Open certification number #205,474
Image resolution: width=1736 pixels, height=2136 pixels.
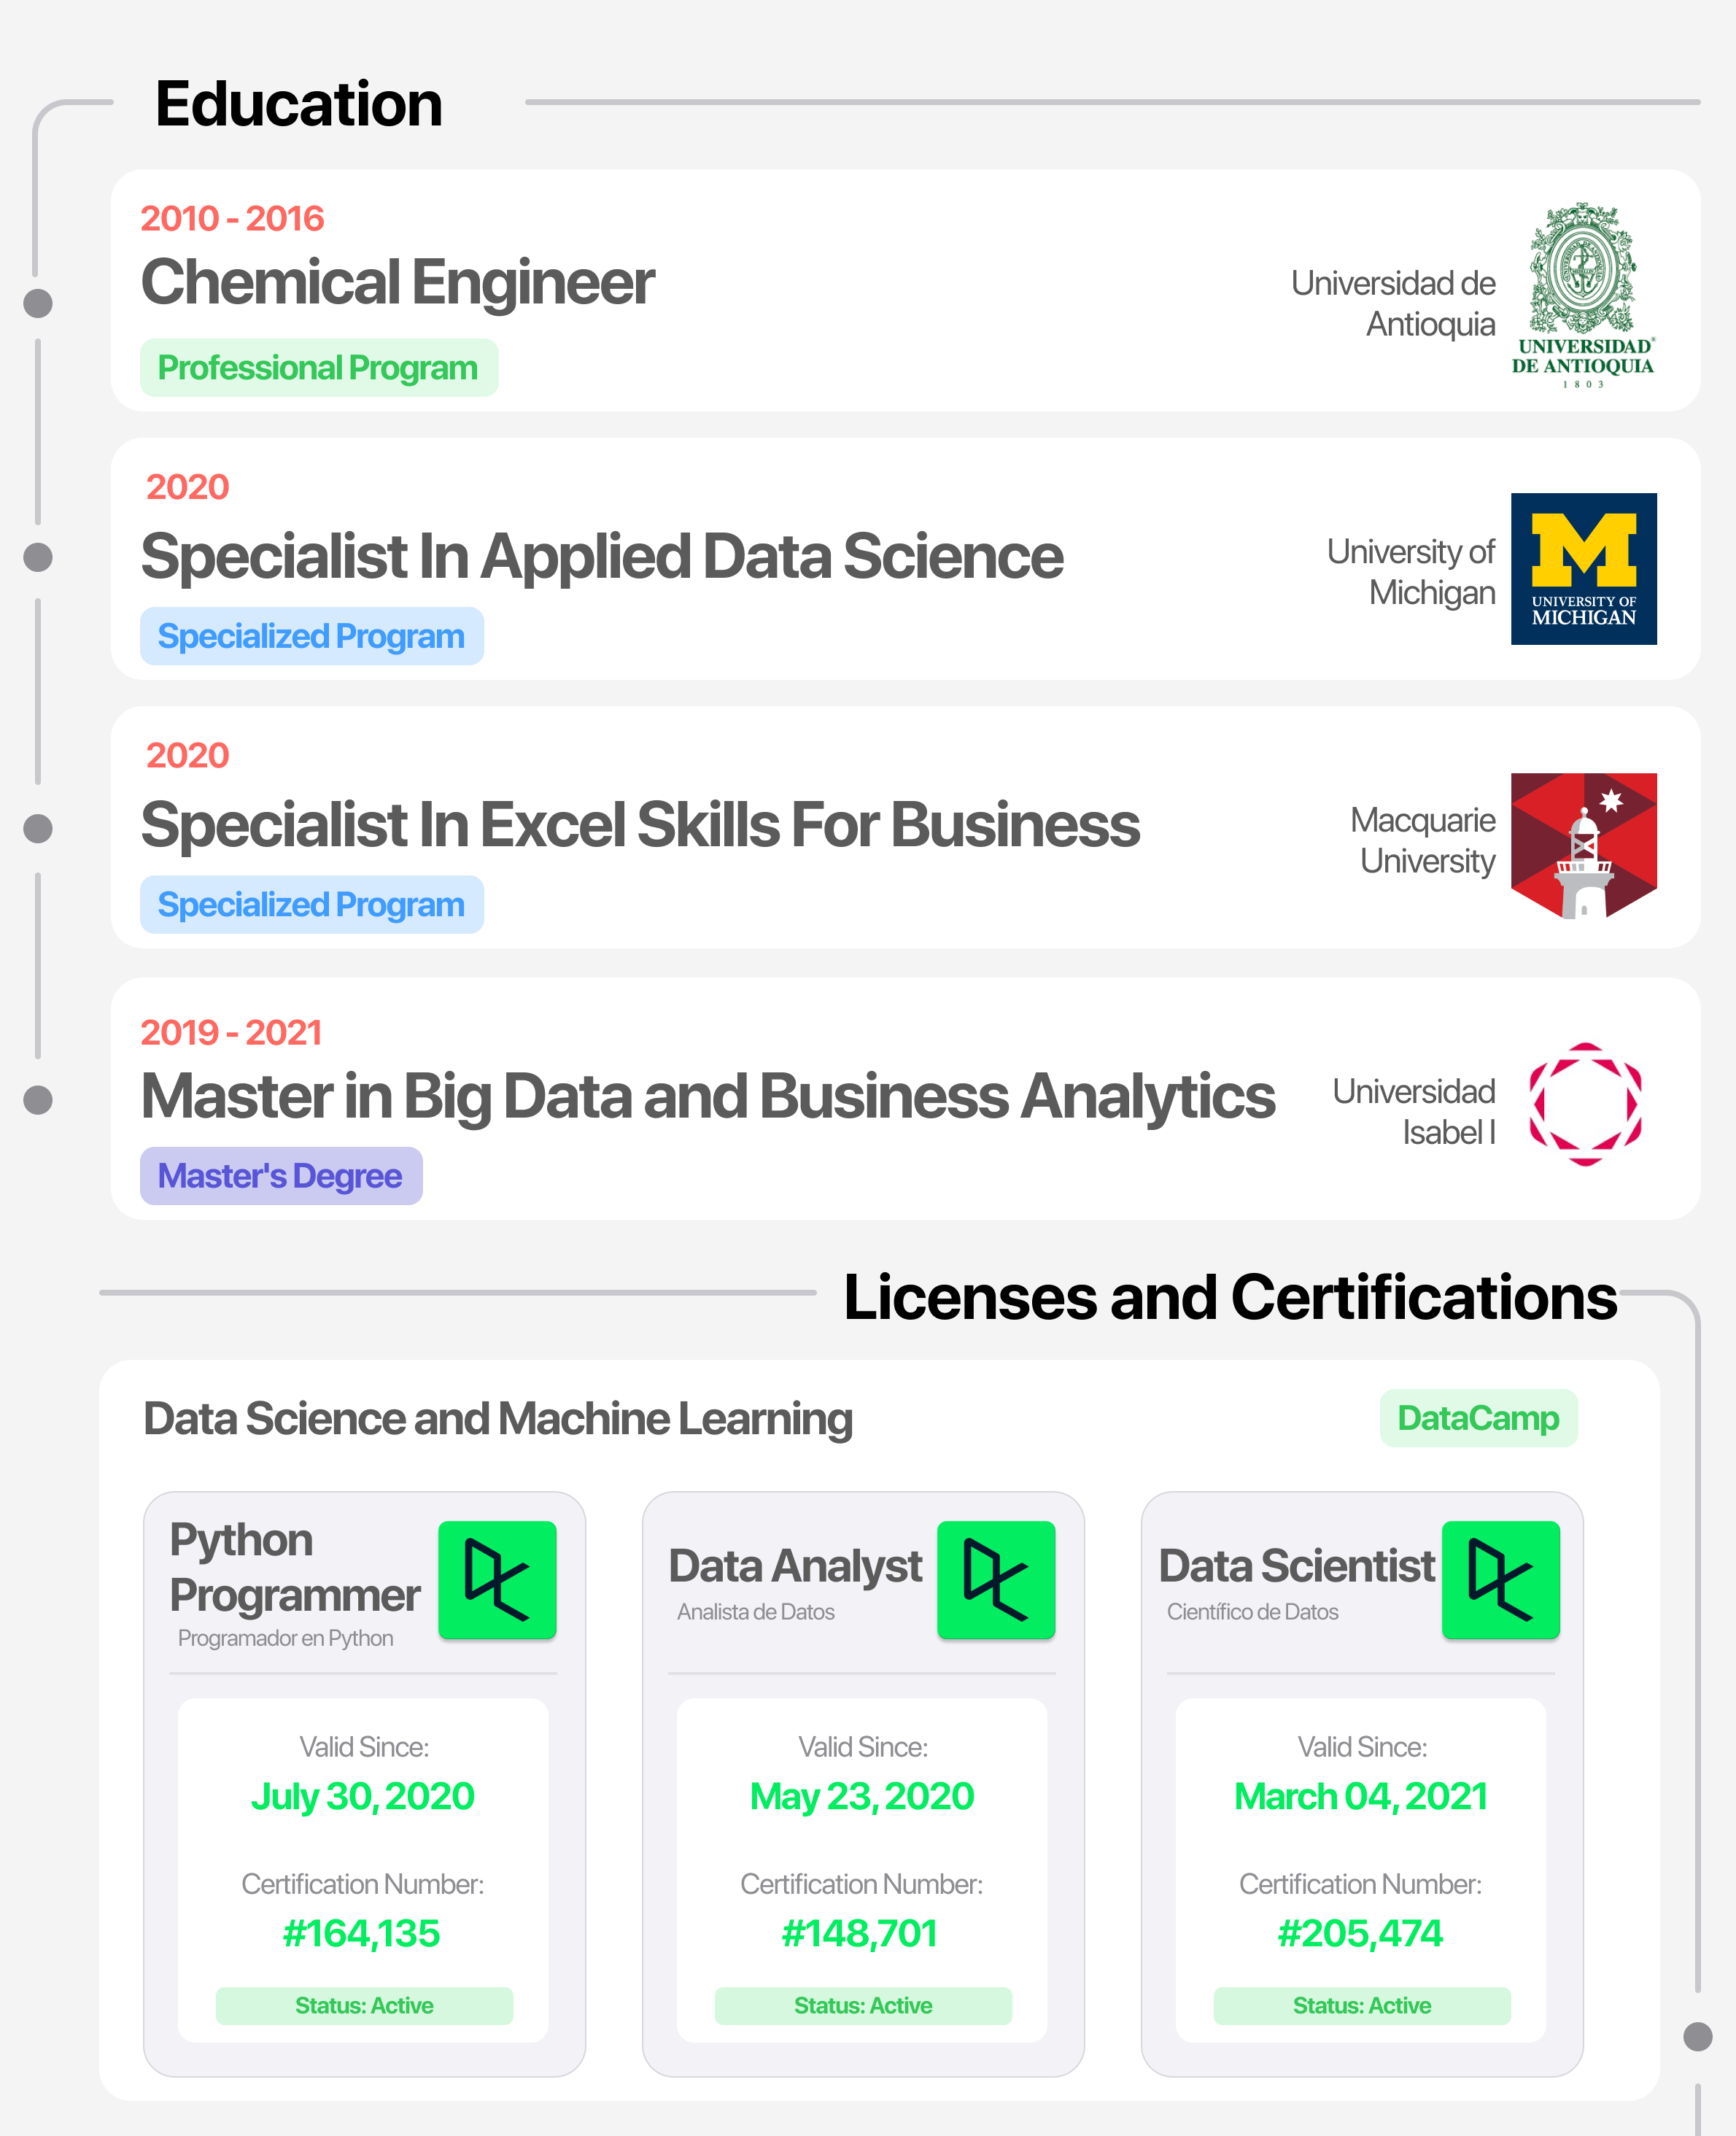[x=1360, y=1934]
